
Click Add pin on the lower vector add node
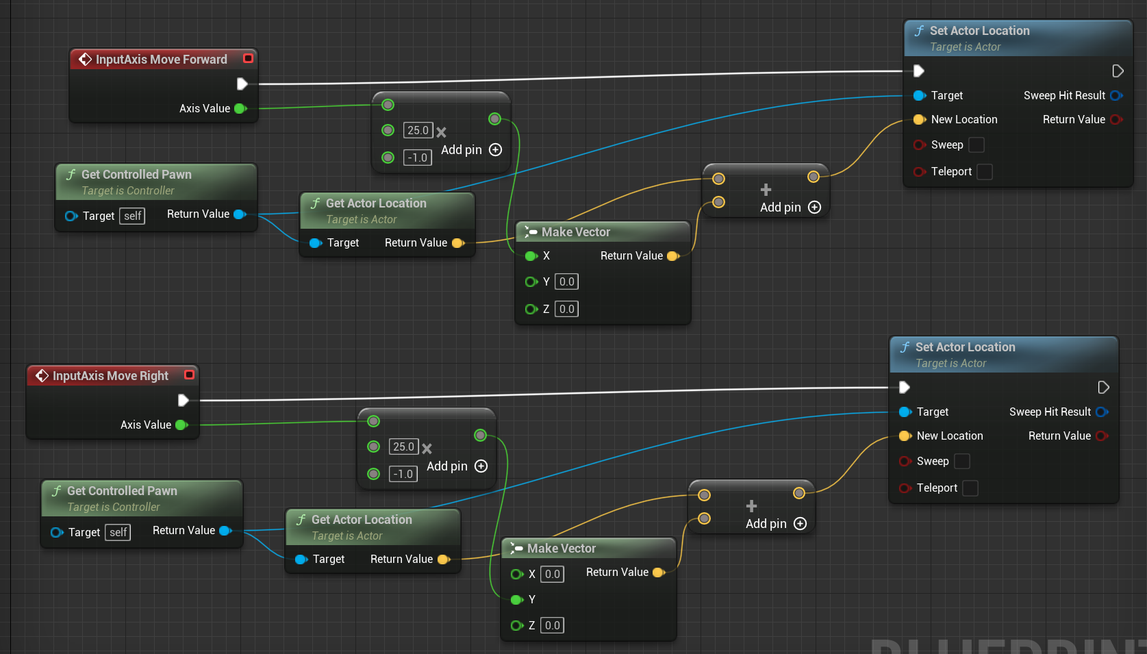point(777,524)
